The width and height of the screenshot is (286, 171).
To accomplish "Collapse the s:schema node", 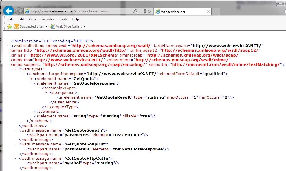I will (23, 74).
